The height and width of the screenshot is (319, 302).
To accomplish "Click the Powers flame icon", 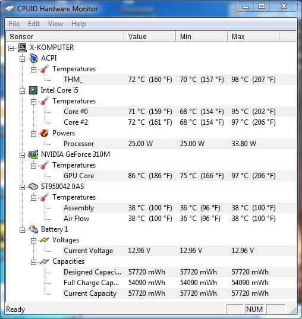I will point(45,133).
